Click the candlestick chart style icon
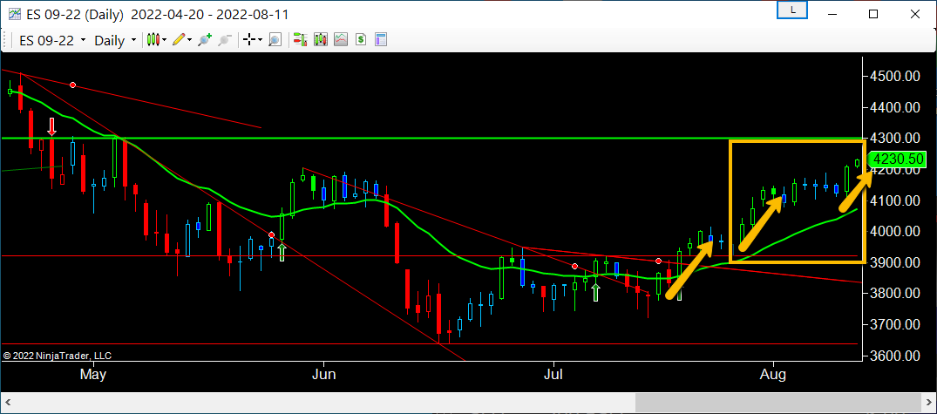Image resolution: width=937 pixels, height=414 pixels. tap(153, 40)
